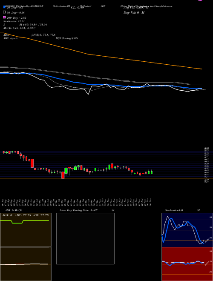This screenshot has width=213, height=281.
Task: Click the blue stochastics chart panel
Action: click(x=187, y=230)
